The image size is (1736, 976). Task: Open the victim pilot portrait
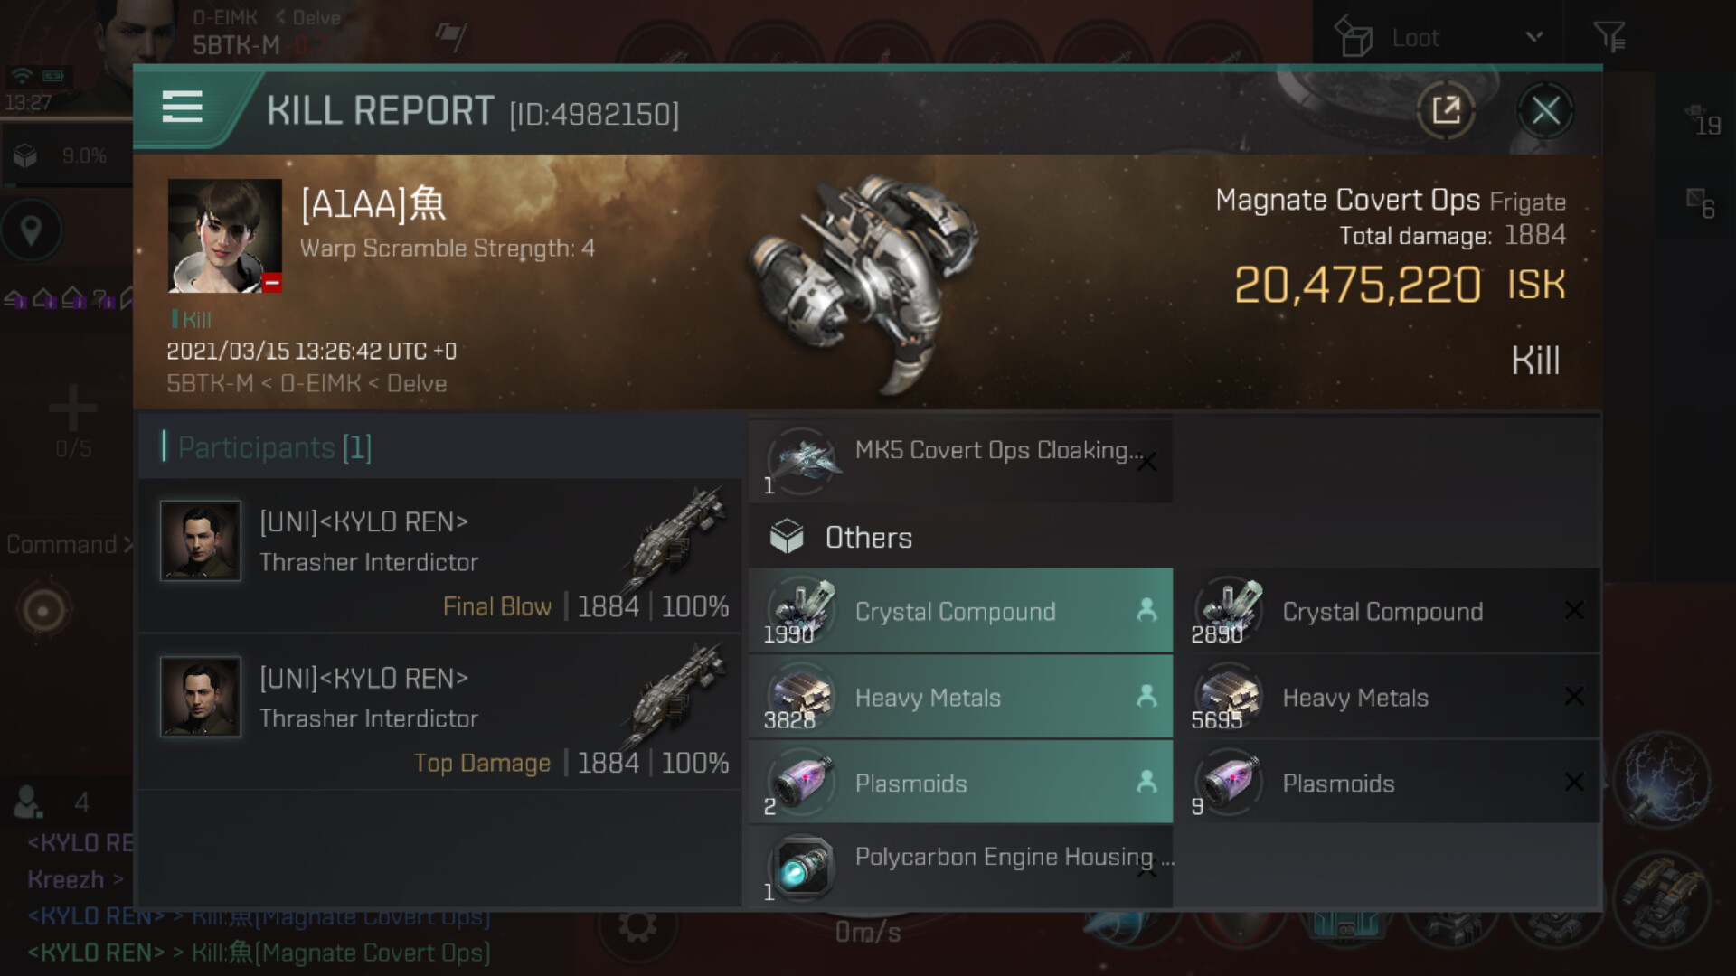[x=224, y=236]
